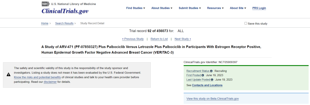Click the First Posted info icon
310x105 pixels.
[x=203, y=75]
